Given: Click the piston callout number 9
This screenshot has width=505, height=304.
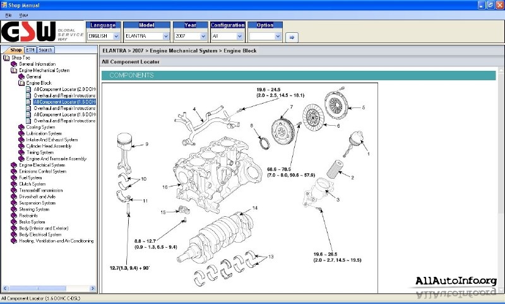Looking at the screenshot, I should [146, 145].
